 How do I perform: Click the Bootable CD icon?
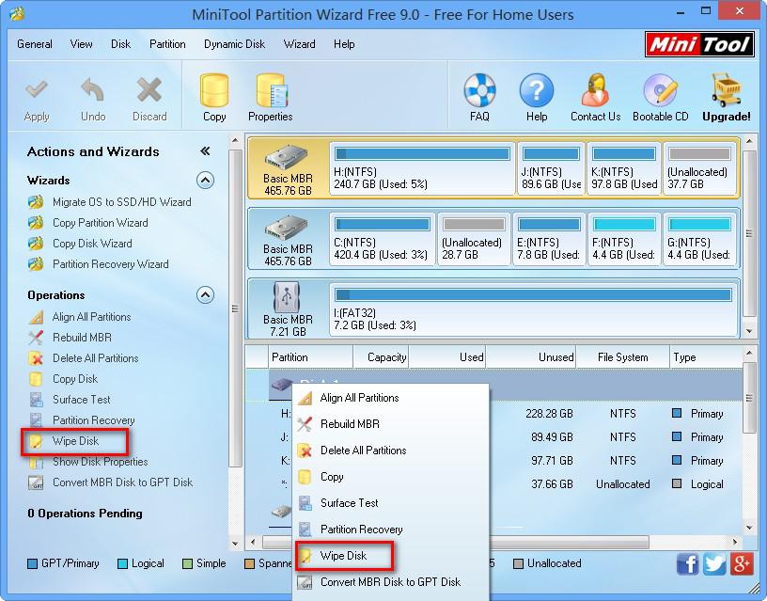click(x=661, y=90)
